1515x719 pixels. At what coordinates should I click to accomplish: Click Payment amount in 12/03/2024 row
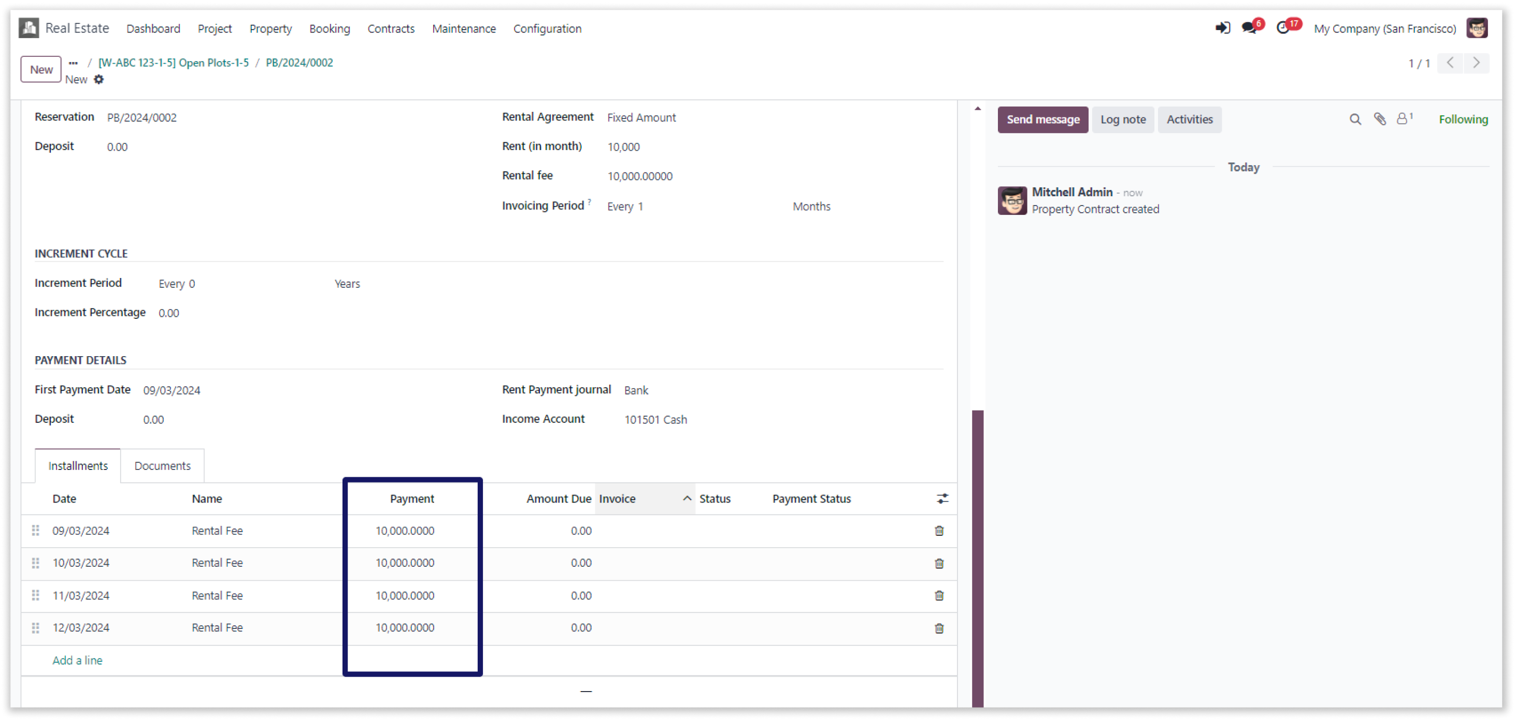coord(405,627)
